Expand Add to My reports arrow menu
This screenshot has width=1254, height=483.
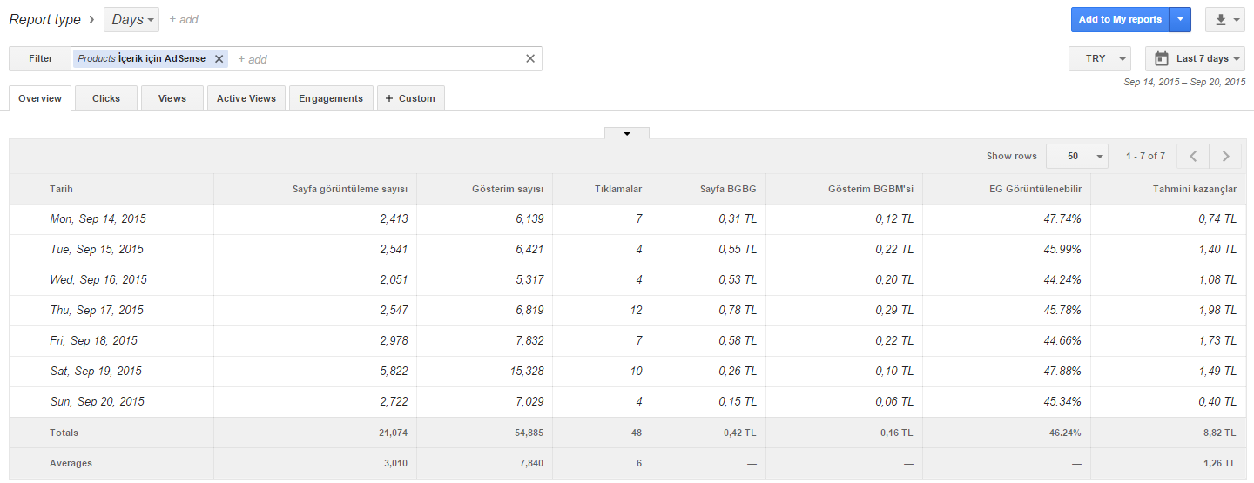coord(1180,19)
